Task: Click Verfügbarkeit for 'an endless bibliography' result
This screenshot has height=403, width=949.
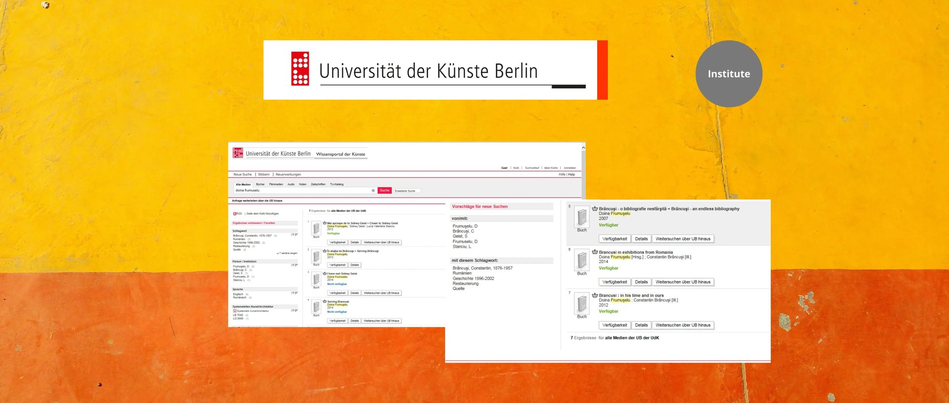Action: [x=615, y=239]
